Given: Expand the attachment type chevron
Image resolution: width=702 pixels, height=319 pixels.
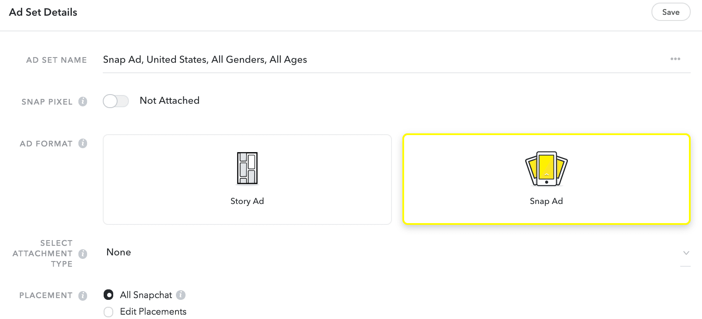Looking at the screenshot, I should tap(686, 253).
